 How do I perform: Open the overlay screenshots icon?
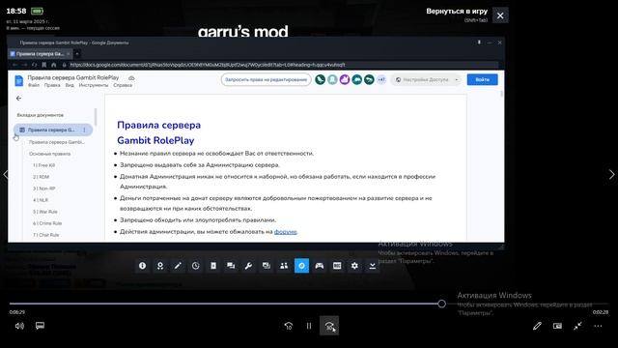pos(267,266)
